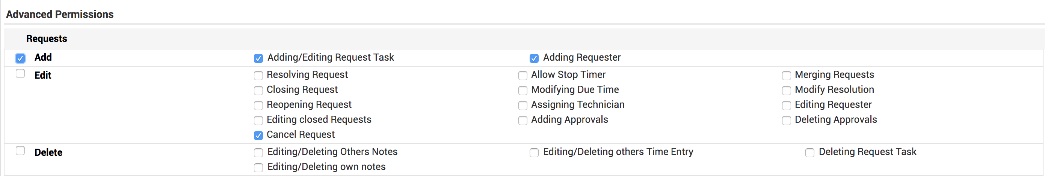Check Assigning Technician permission
1045x176 pixels.
(x=523, y=106)
